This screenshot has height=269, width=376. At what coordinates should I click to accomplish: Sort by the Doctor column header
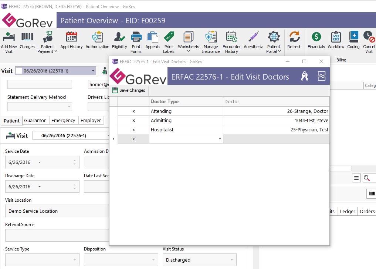tap(276, 101)
